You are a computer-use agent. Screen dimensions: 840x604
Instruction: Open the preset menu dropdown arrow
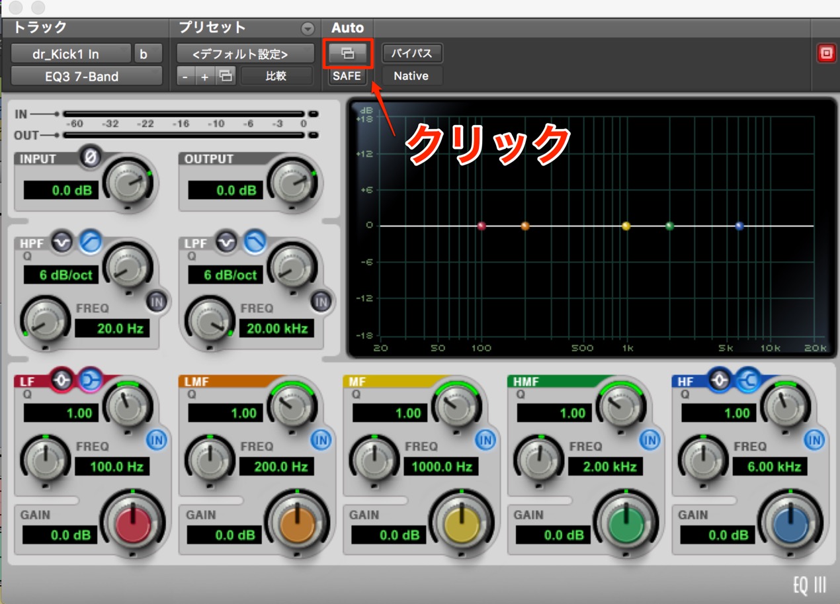pyautogui.click(x=308, y=28)
